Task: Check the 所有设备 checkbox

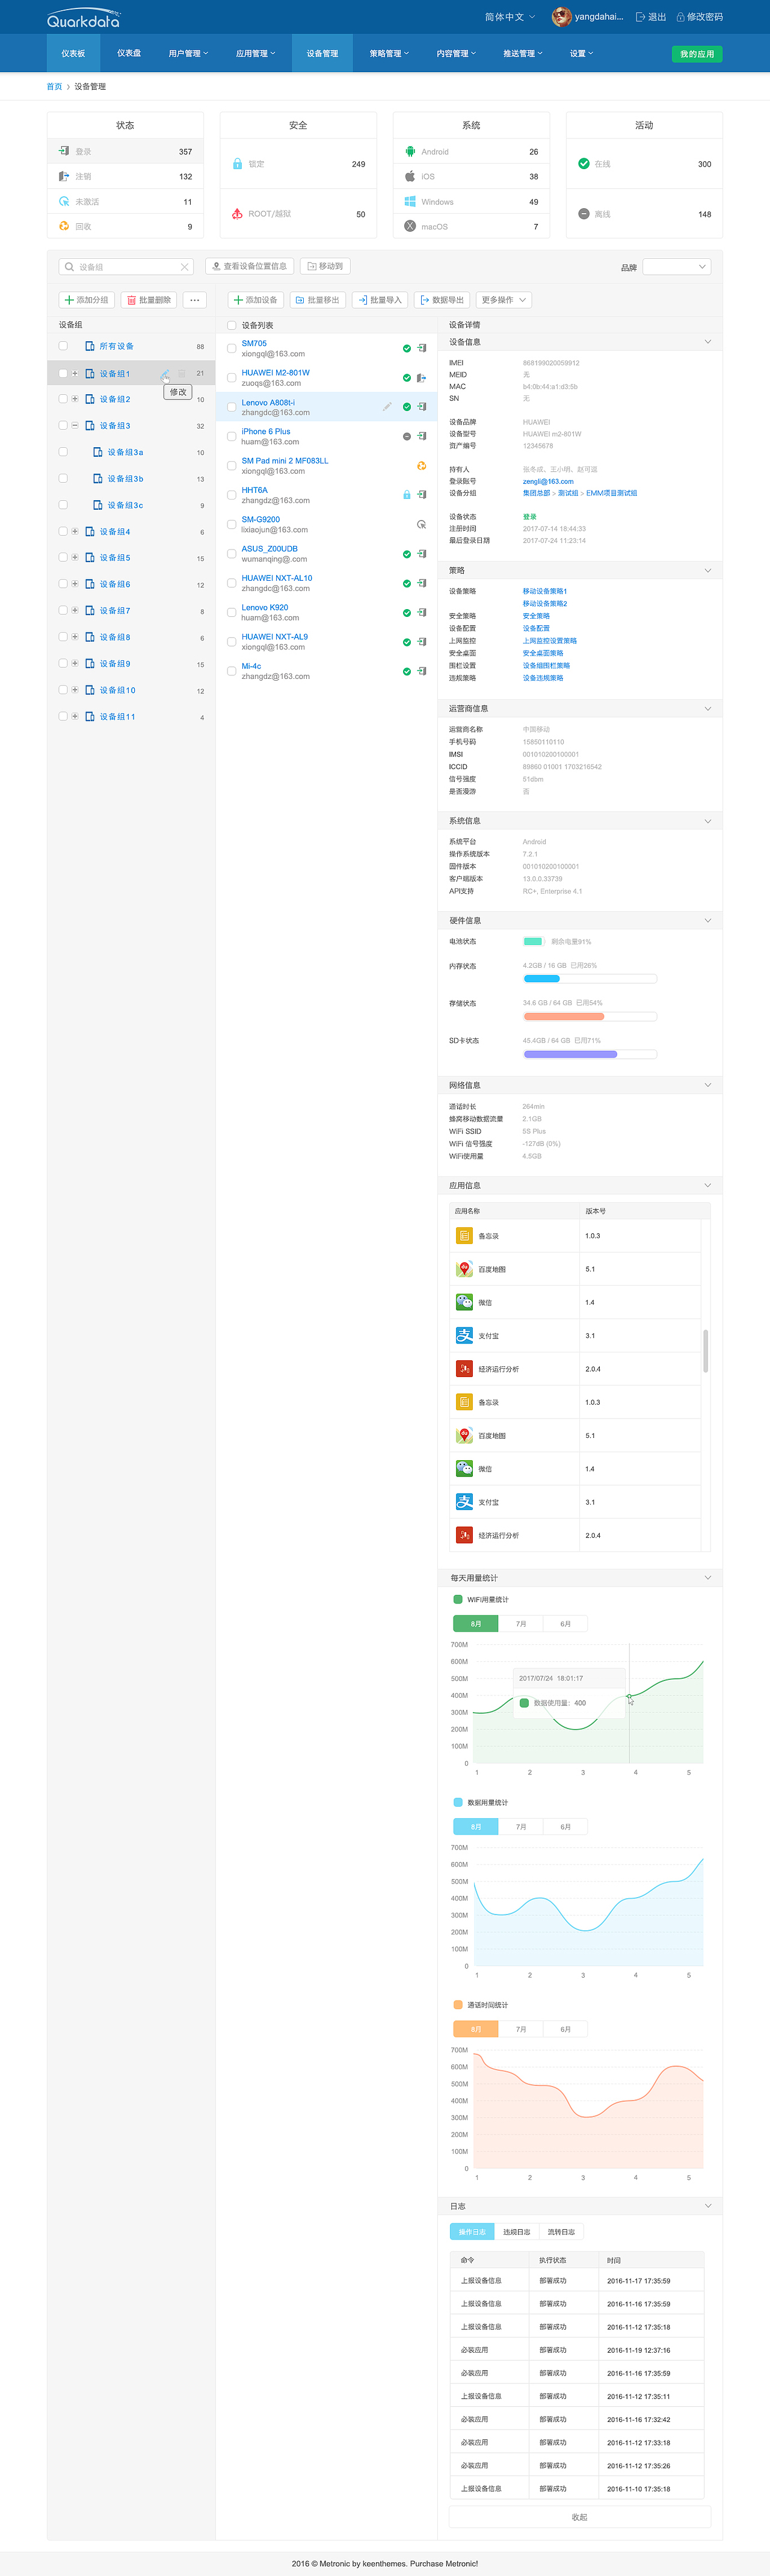Action: tap(63, 346)
